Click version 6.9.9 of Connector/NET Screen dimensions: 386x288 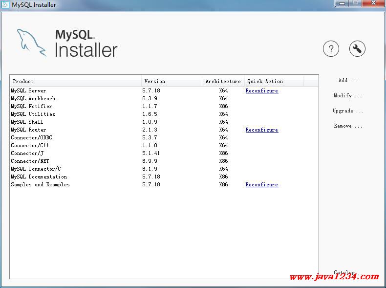point(150,161)
